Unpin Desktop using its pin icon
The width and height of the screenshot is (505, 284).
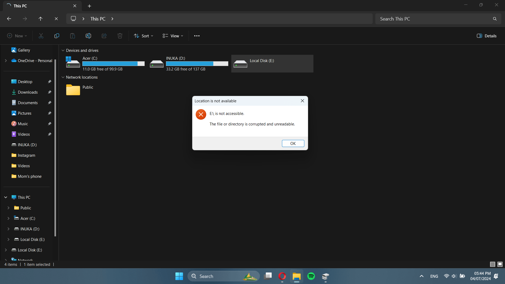tap(49, 82)
